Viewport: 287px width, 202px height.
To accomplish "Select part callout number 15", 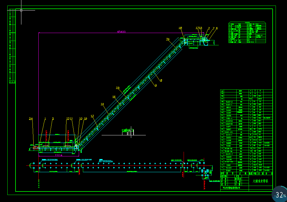I will [x=200, y=28].
